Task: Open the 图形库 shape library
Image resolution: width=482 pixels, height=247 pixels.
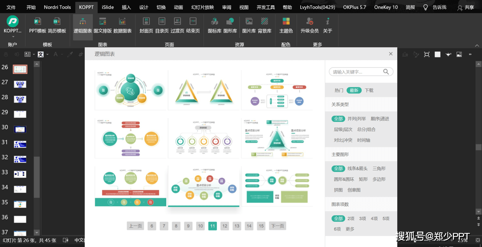Action: [230, 25]
